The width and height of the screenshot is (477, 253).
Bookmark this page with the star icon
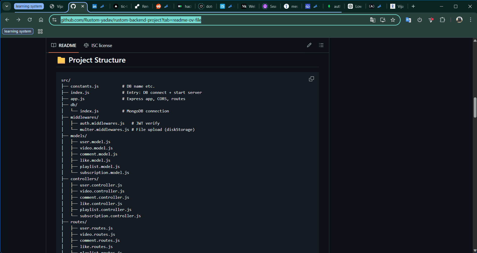393,20
